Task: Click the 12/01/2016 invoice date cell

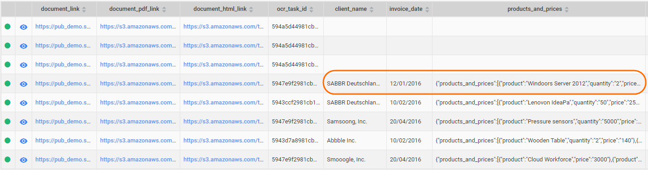Action: pos(409,84)
